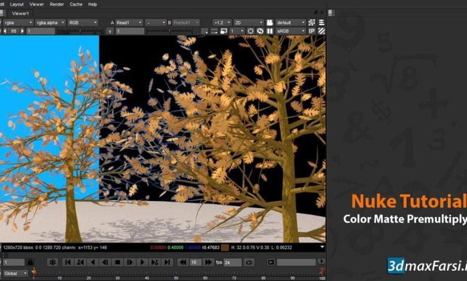Click the gain value field
Image resolution: width=467 pixels, height=281 pixels.
click(x=41, y=31)
